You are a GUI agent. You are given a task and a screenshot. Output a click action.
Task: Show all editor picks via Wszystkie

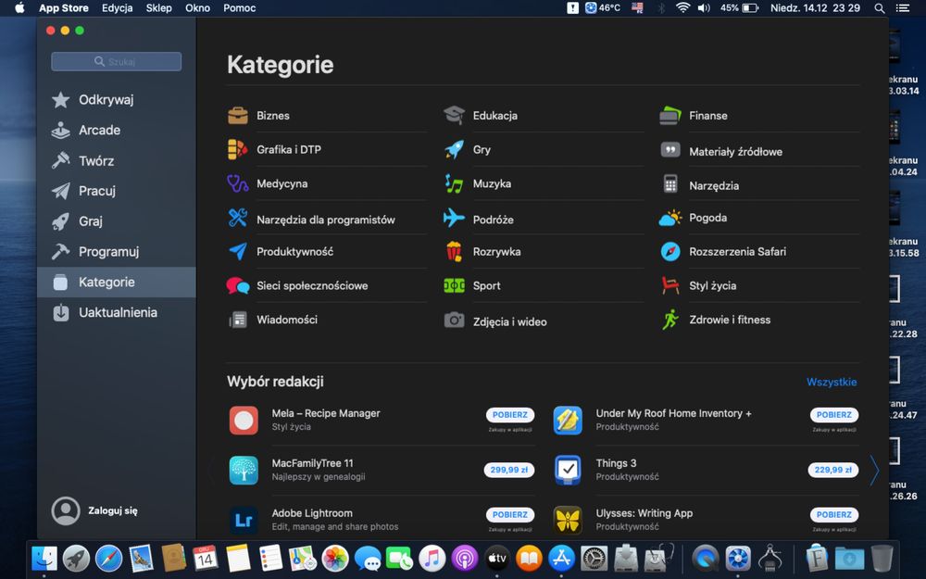tap(832, 382)
